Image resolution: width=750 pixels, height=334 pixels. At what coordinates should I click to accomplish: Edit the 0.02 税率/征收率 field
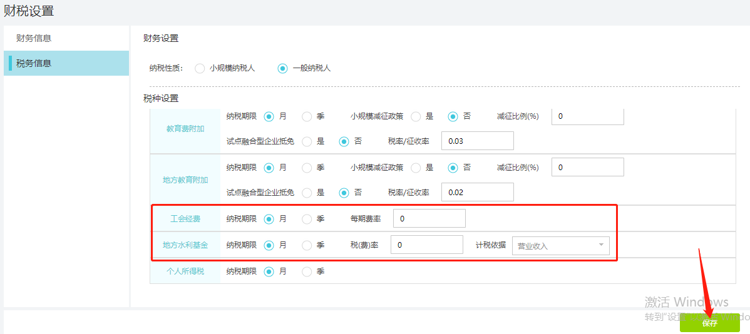(477, 193)
